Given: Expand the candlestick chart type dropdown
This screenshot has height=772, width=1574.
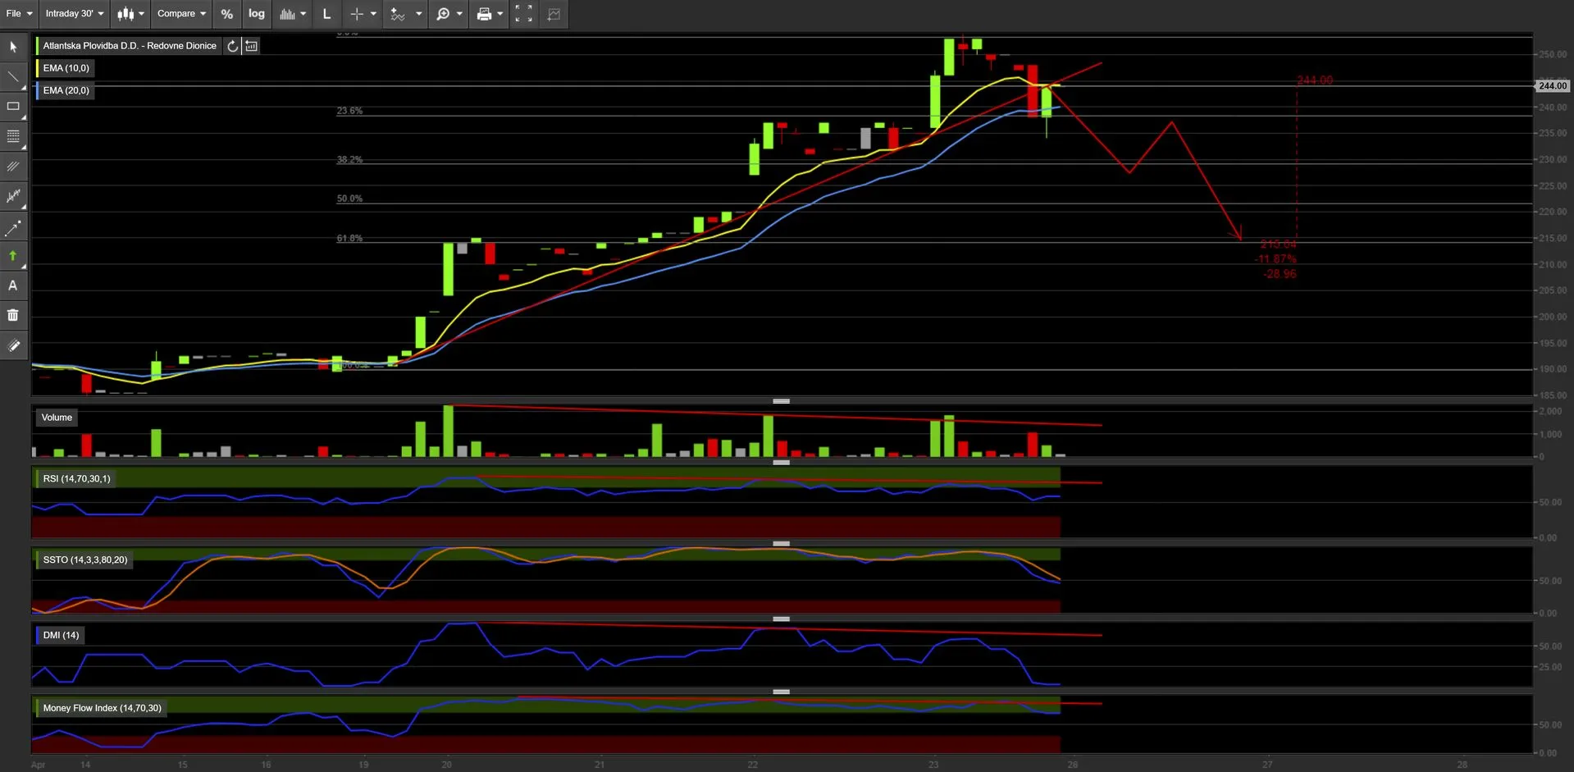Looking at the screenshot, I should coord(130,14).
